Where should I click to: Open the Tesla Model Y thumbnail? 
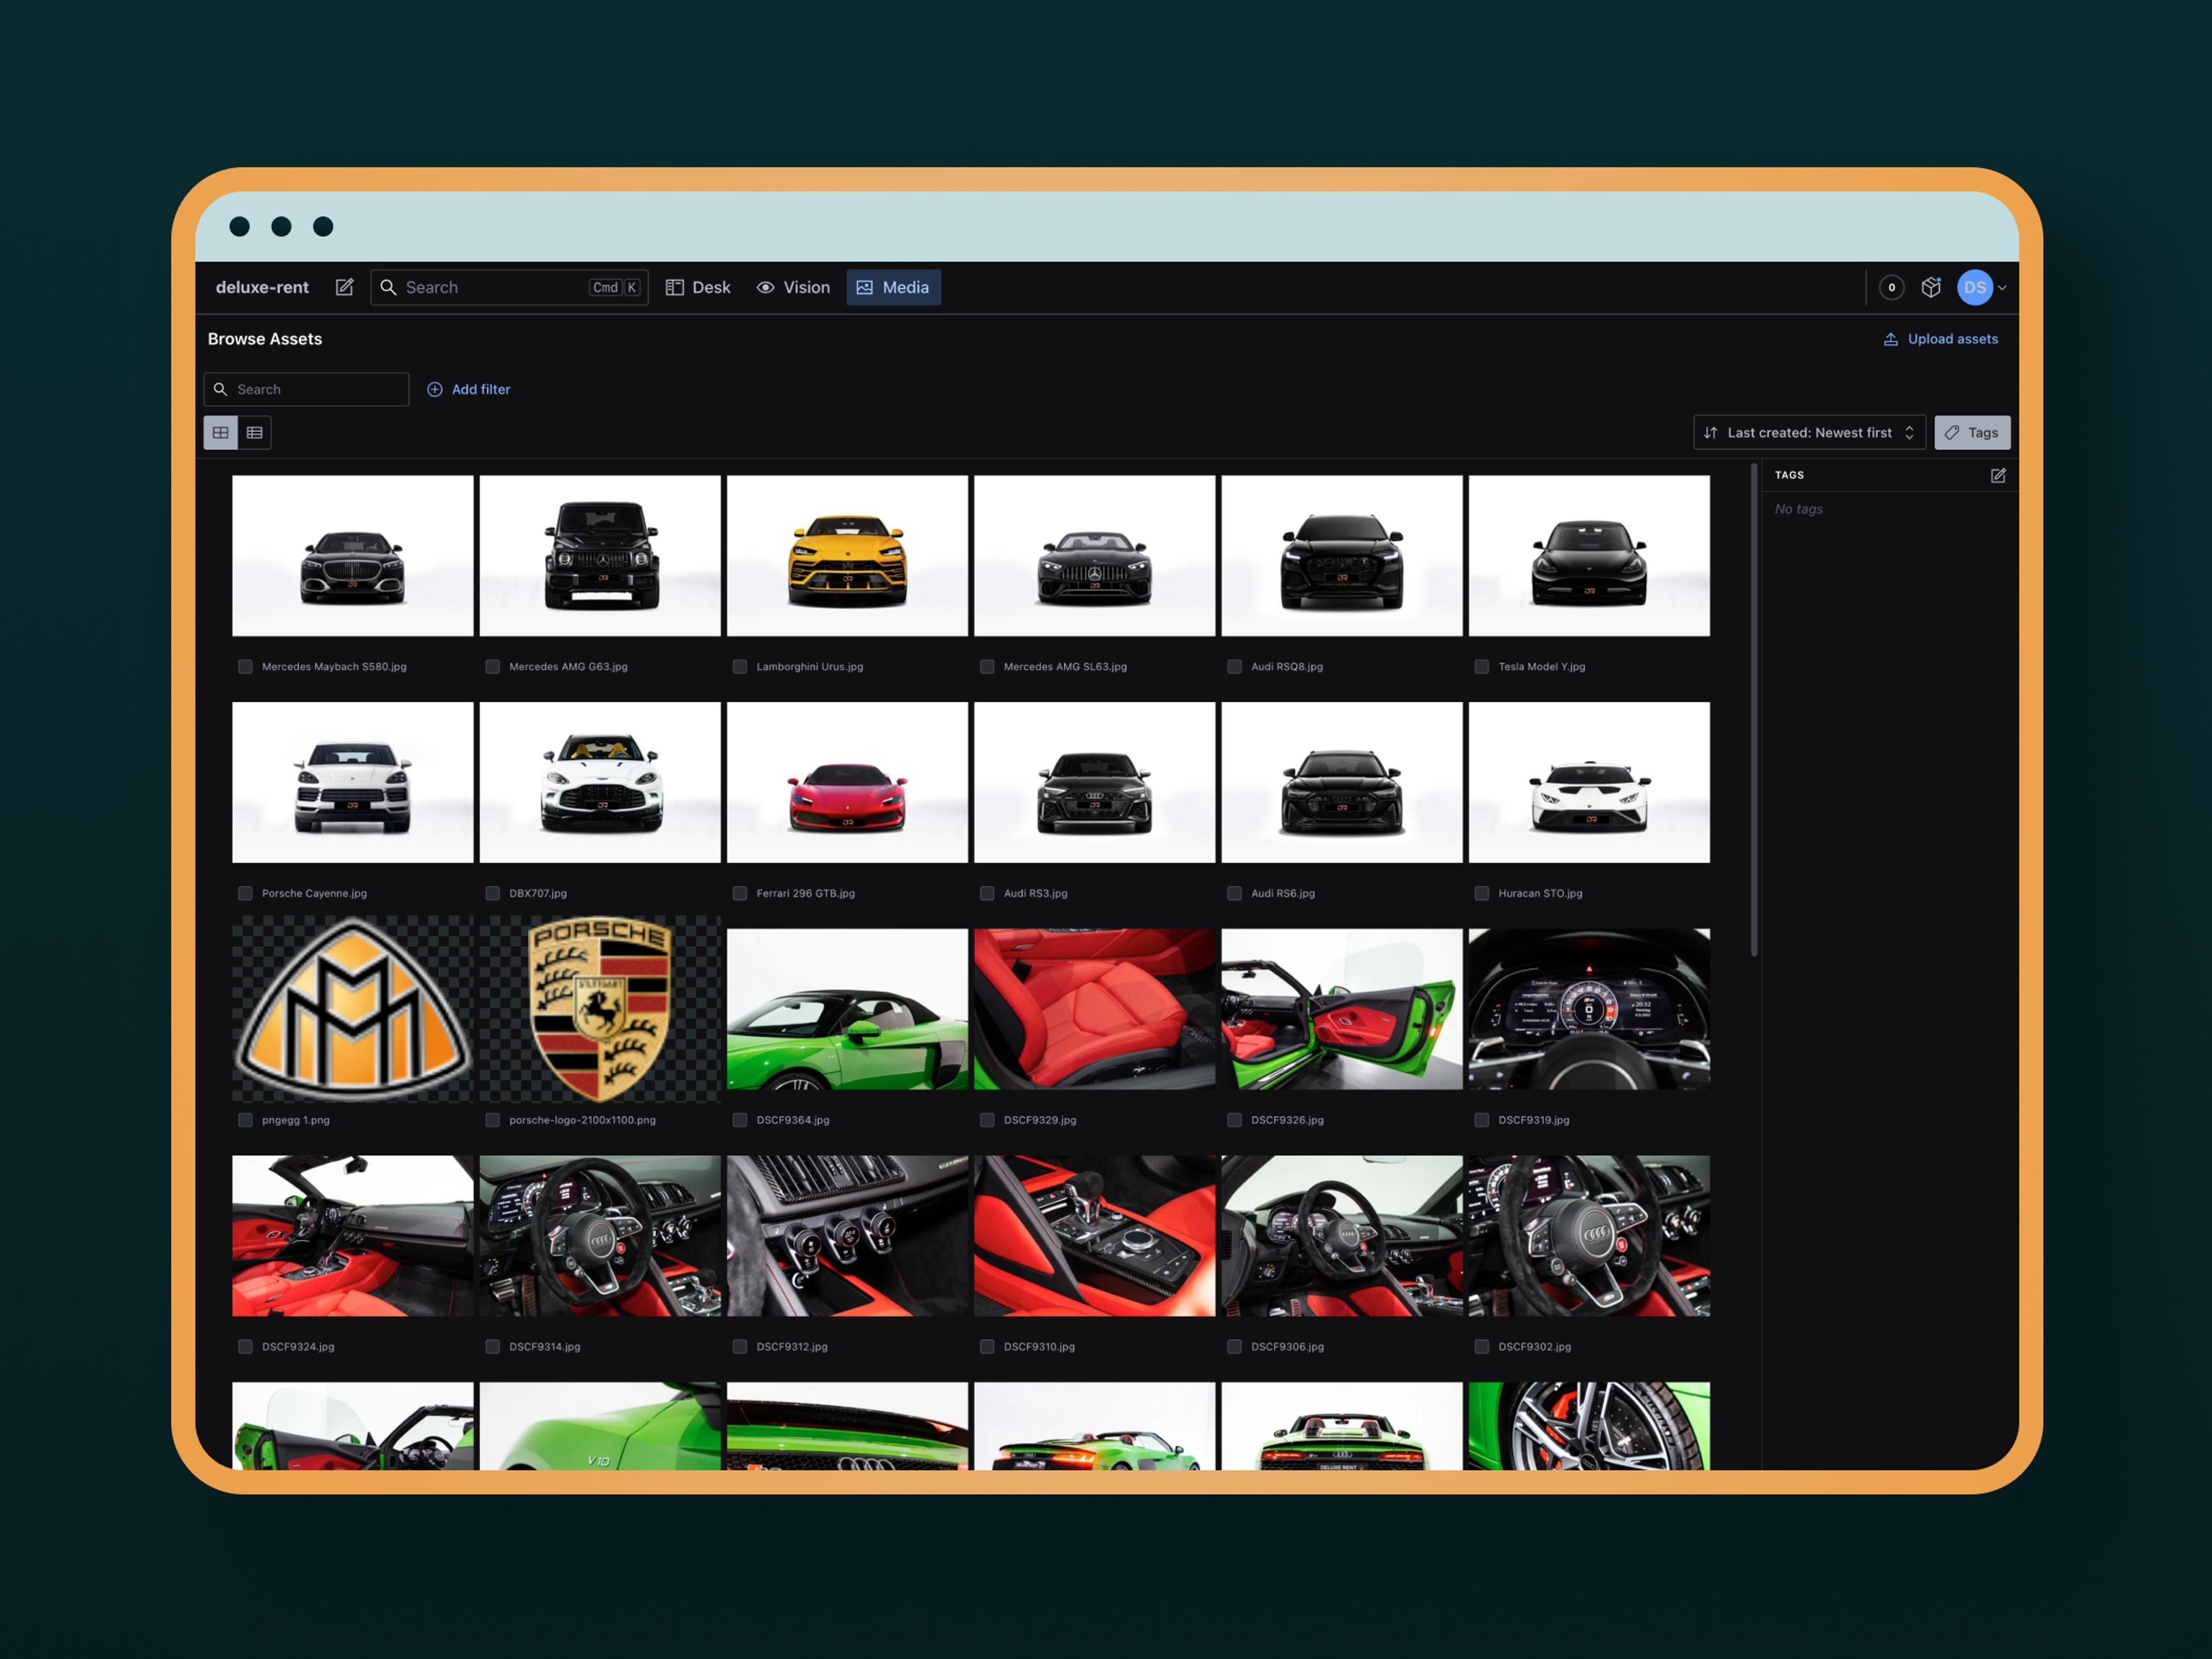click(1589, 555)
